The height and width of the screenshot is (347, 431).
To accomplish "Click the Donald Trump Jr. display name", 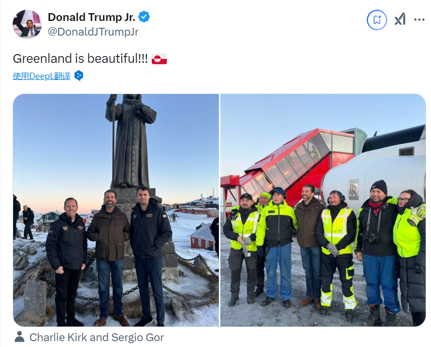I will click(91, 17).
